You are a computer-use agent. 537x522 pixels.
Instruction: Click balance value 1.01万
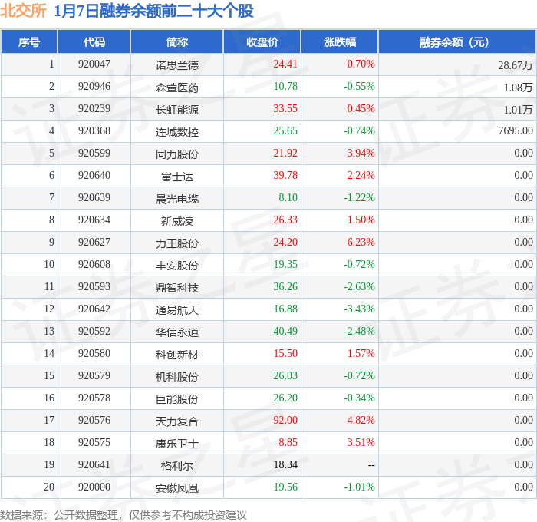coord(518,109)
